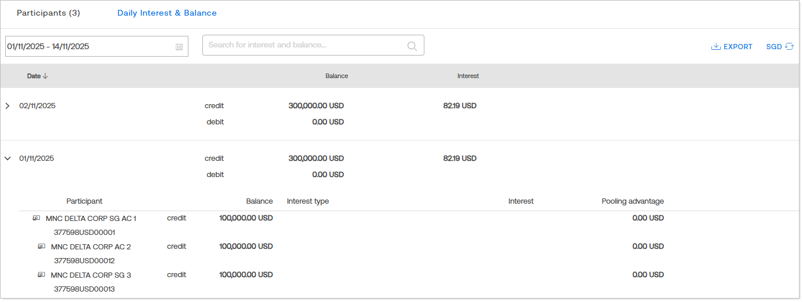Focus the interest and balance search box
Image resolution: width=803 pixels, height=302 pixels.
click(304, 45)
